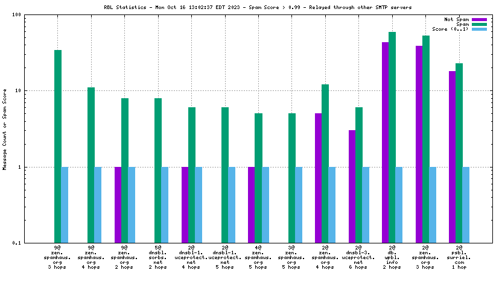The height and width of the screenshot is (282, 502).
Task: Click the 10 tick label on y-axis
Action: point(17,90)
